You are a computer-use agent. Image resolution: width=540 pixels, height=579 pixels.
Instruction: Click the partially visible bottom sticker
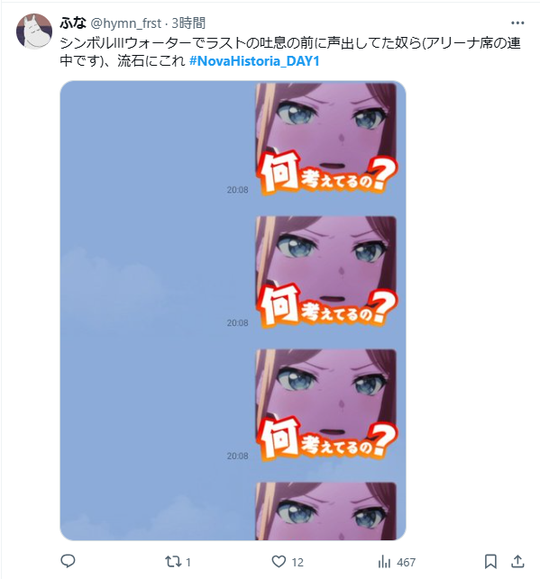326,511
